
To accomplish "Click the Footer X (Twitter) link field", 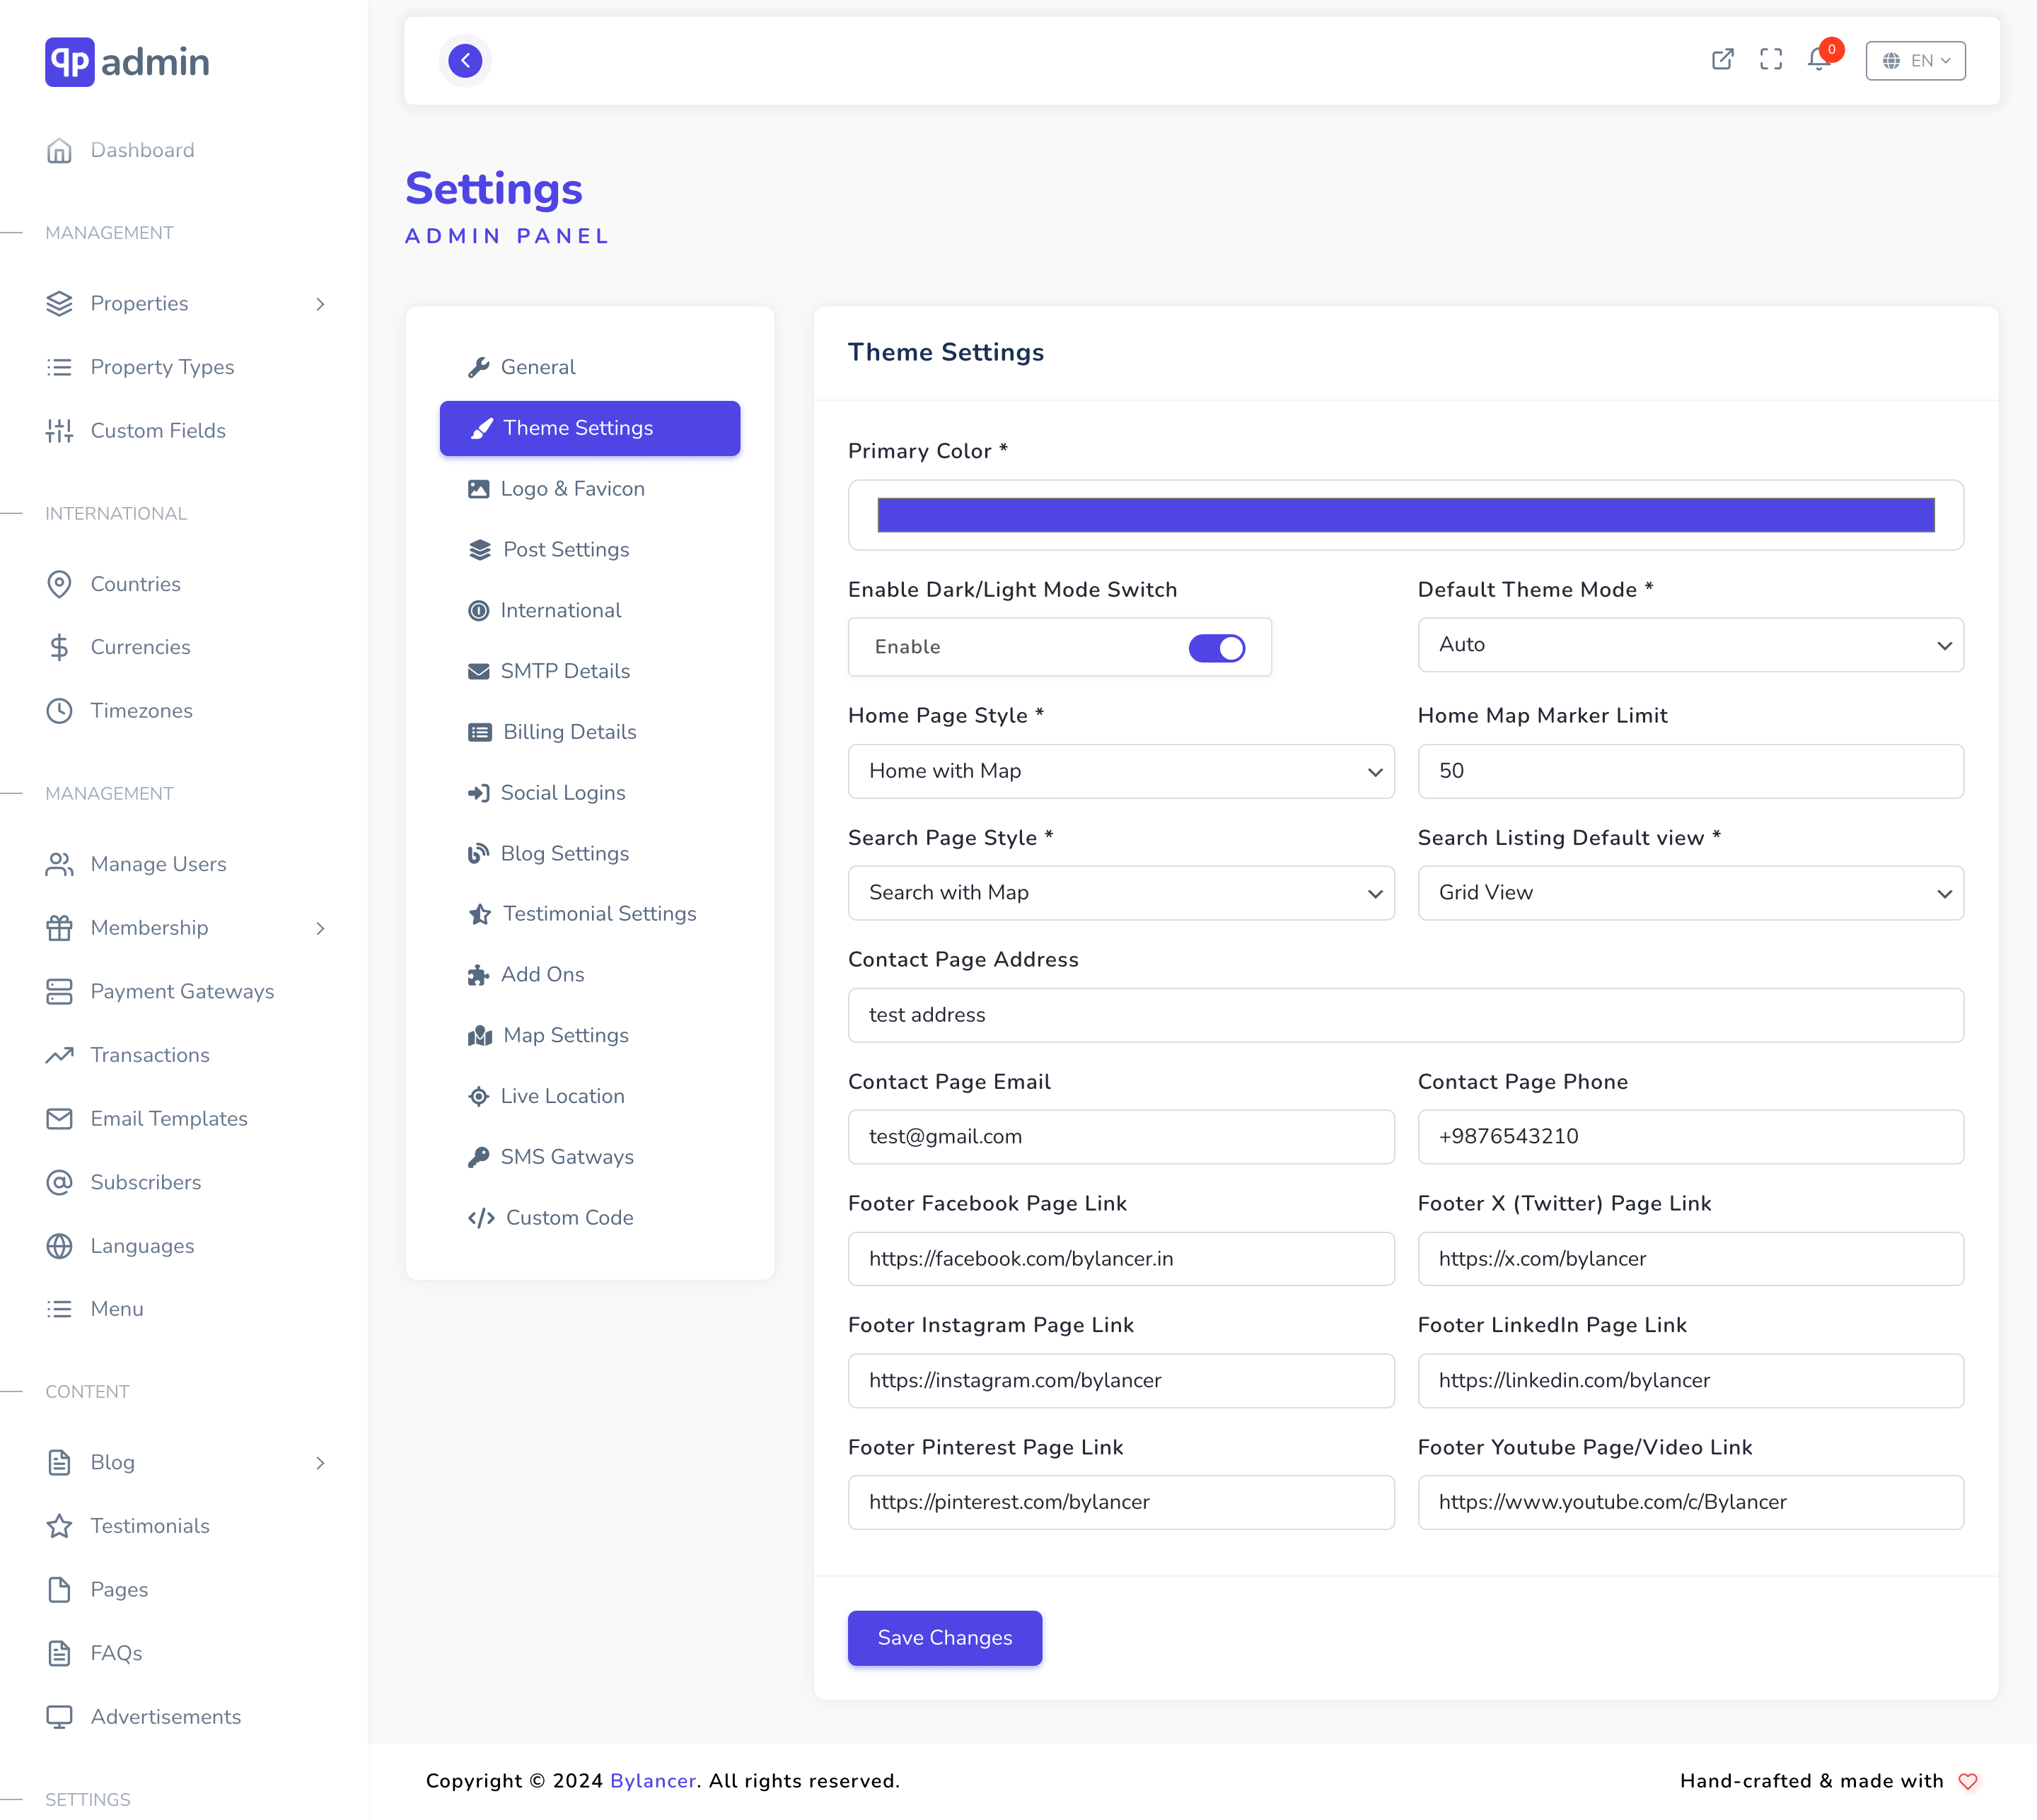I will (1690, 1259).
